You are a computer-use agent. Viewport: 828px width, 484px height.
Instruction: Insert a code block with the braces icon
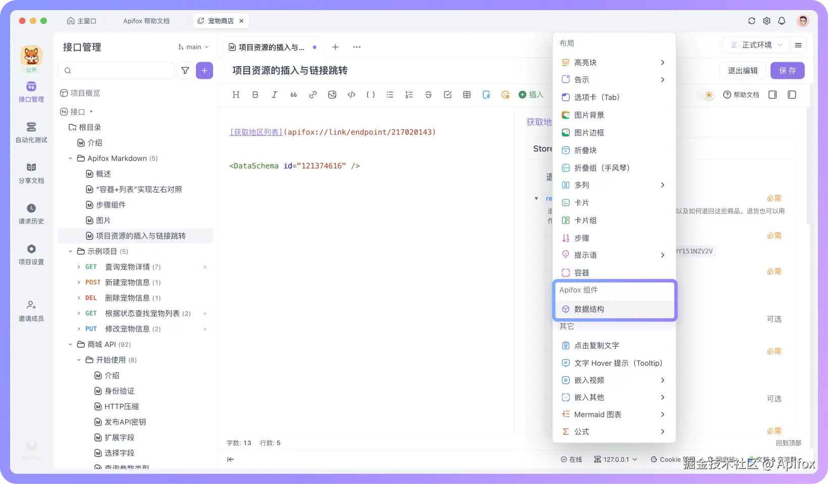371,94
